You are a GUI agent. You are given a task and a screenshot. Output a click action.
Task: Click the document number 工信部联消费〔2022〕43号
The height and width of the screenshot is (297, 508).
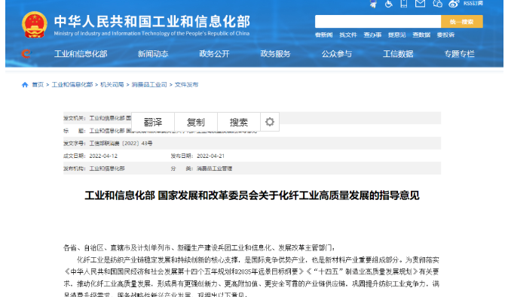(x=121, y=143)
